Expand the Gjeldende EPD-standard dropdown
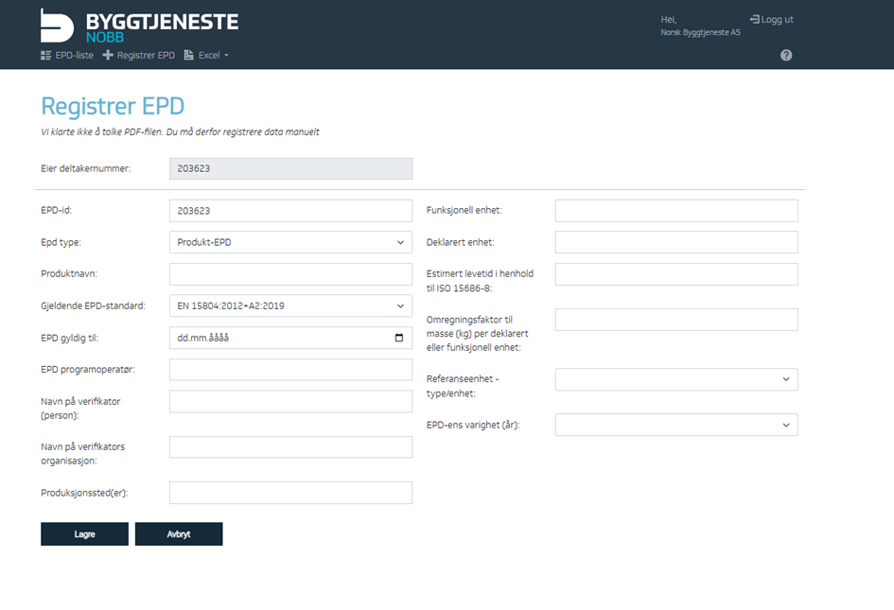The height and width of the screenshot is (610, 894). click(290, 305)
